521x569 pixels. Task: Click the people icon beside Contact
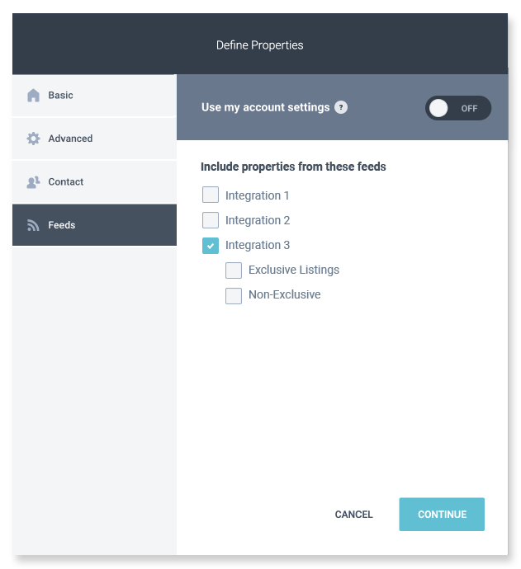pyautogui.click(x=33, y=182)
